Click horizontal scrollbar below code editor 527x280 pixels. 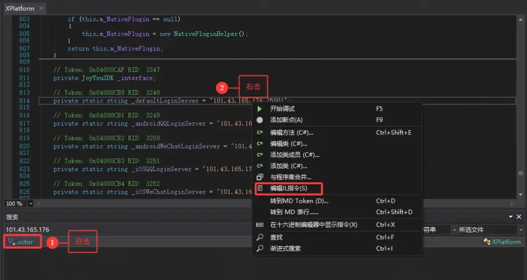point(275,203)
